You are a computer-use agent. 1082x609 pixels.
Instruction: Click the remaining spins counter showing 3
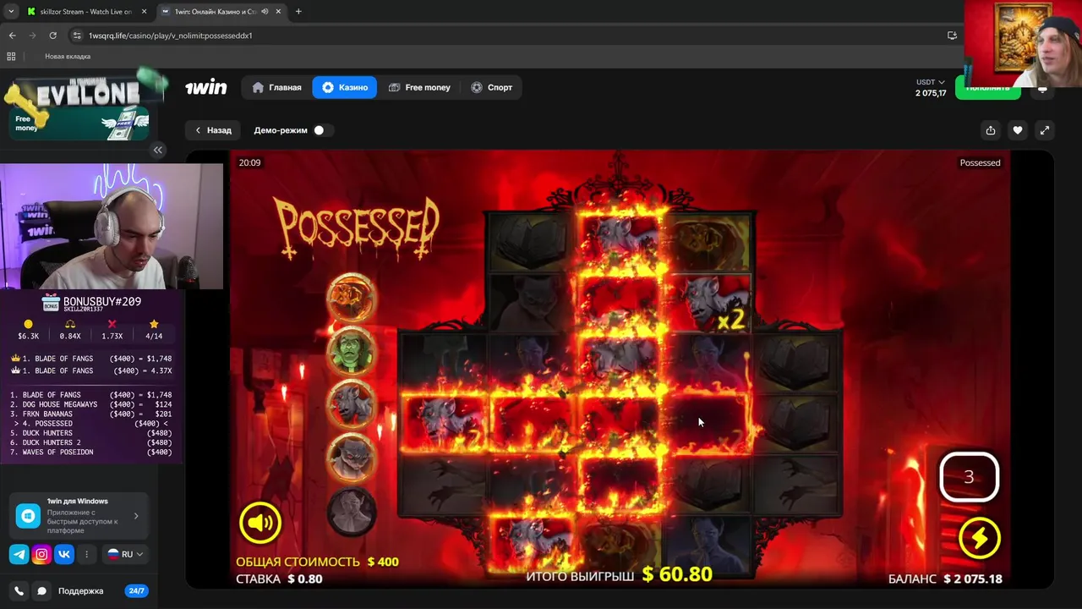[970, 477]
